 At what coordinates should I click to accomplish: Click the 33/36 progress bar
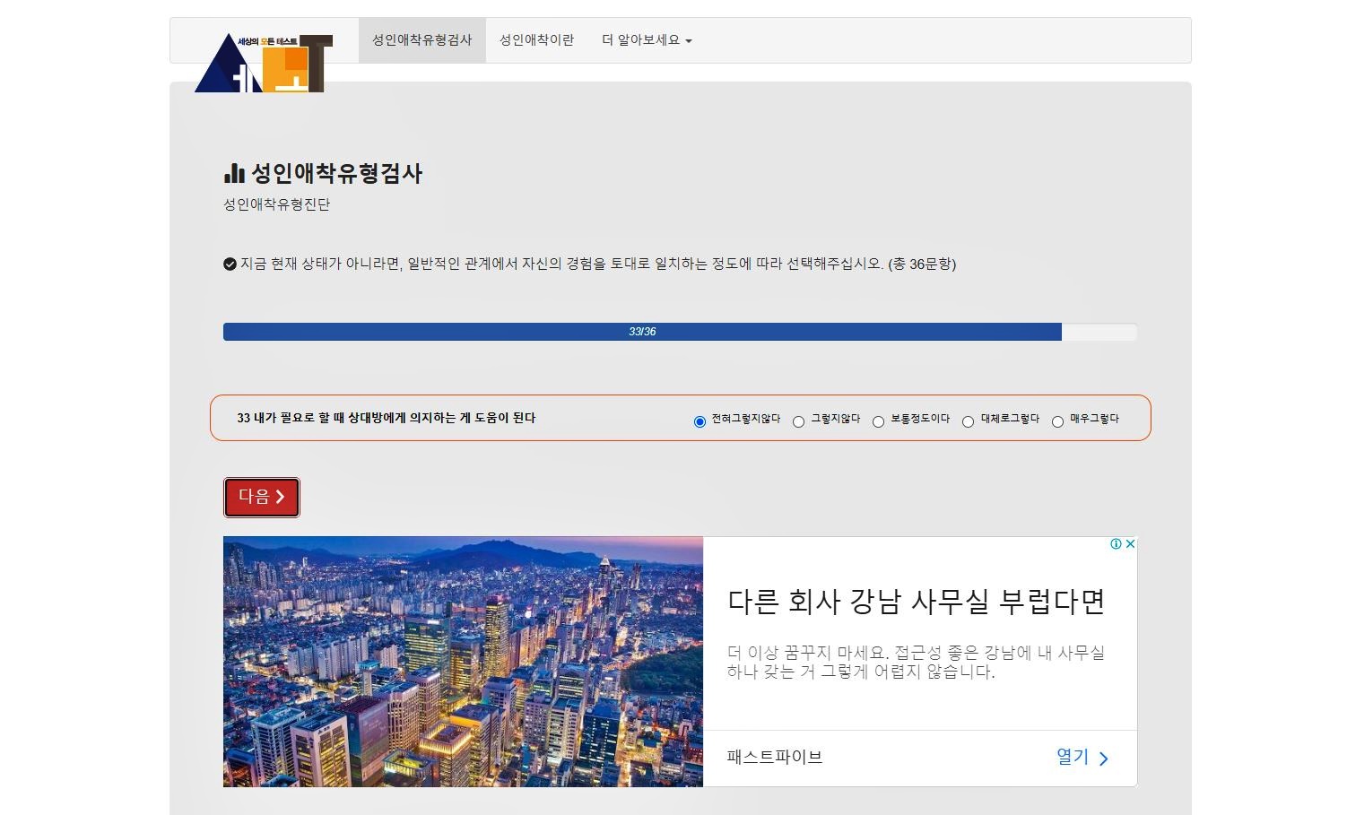click(x=680, y=332)
